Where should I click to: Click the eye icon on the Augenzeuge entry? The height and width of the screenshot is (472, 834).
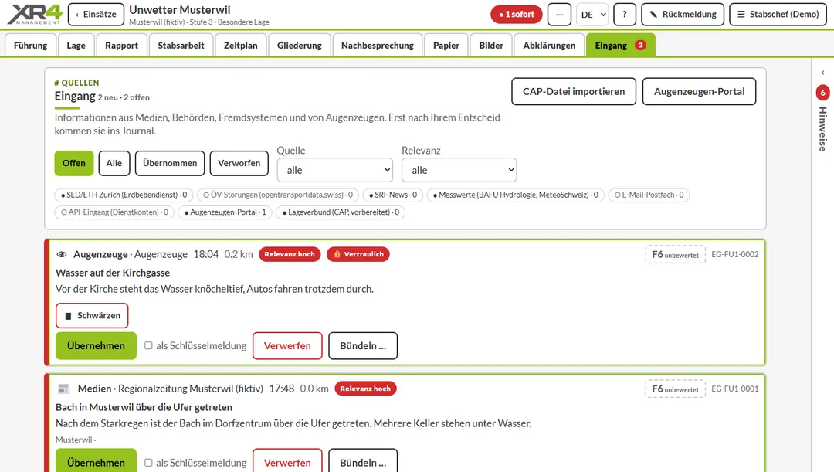tap(62, 254)
